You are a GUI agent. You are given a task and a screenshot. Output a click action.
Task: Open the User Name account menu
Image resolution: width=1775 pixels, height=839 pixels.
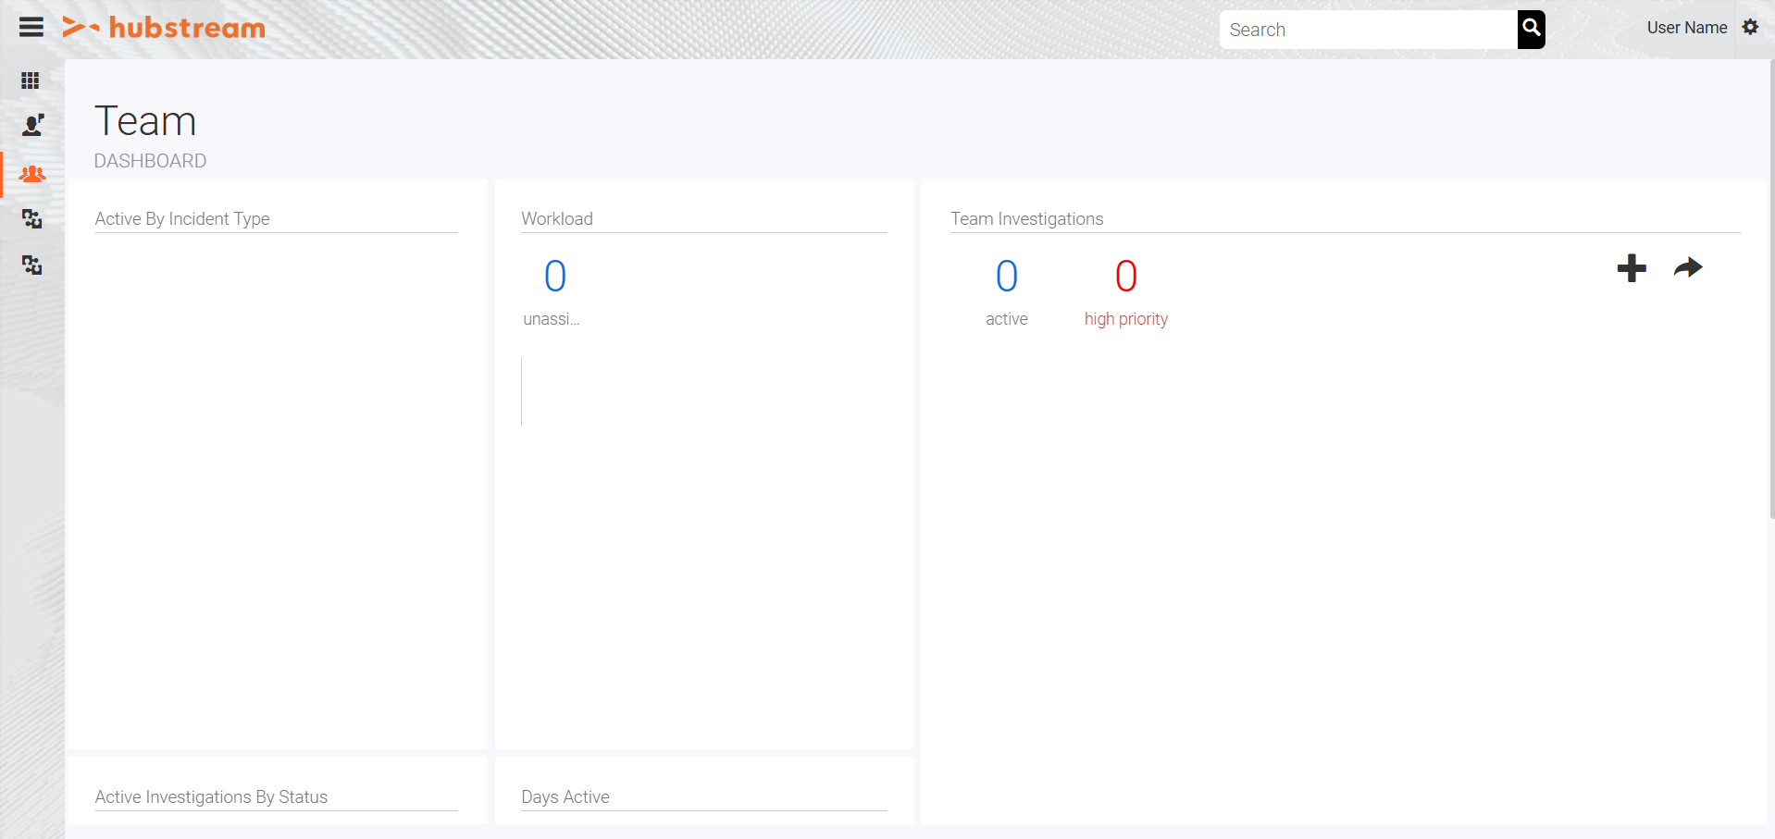click(1686, 27)
